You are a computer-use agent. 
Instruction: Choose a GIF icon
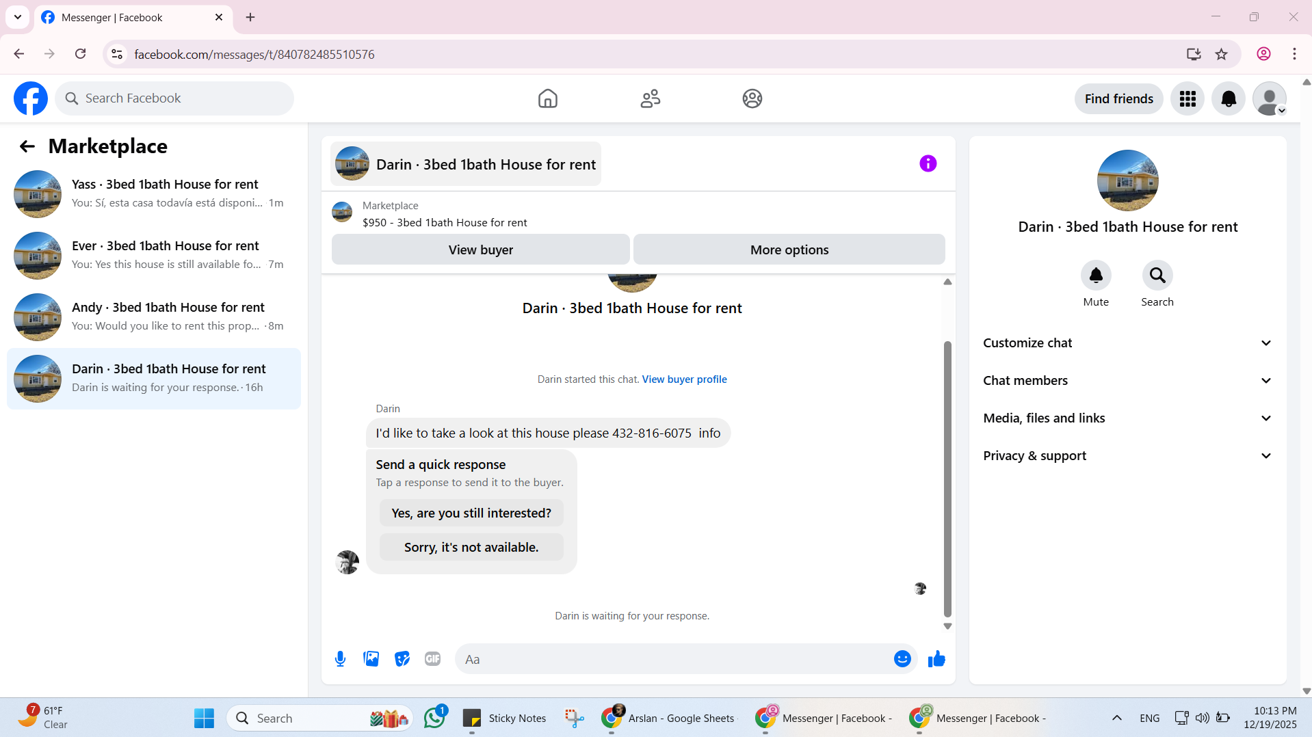coord(432,659)
